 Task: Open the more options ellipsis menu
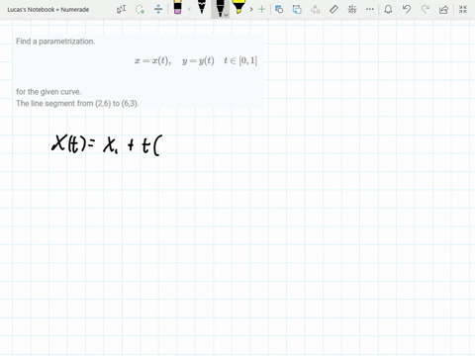tap(370, 9)
